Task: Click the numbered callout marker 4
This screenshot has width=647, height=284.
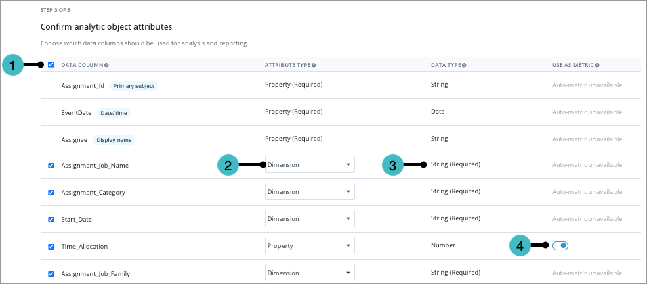Action: click(x=520, y=245)
